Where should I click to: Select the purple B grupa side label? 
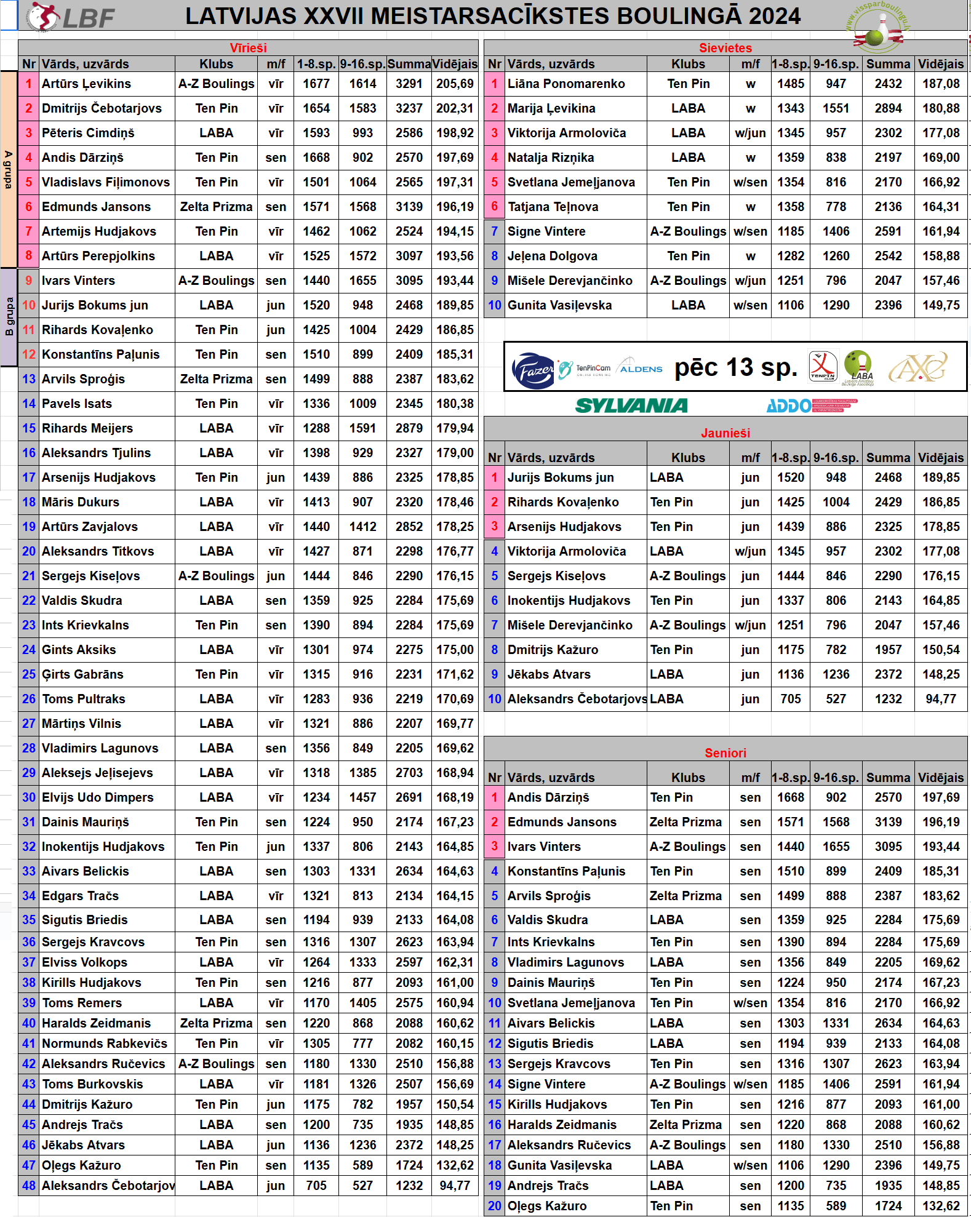click(x=9, y=317)
